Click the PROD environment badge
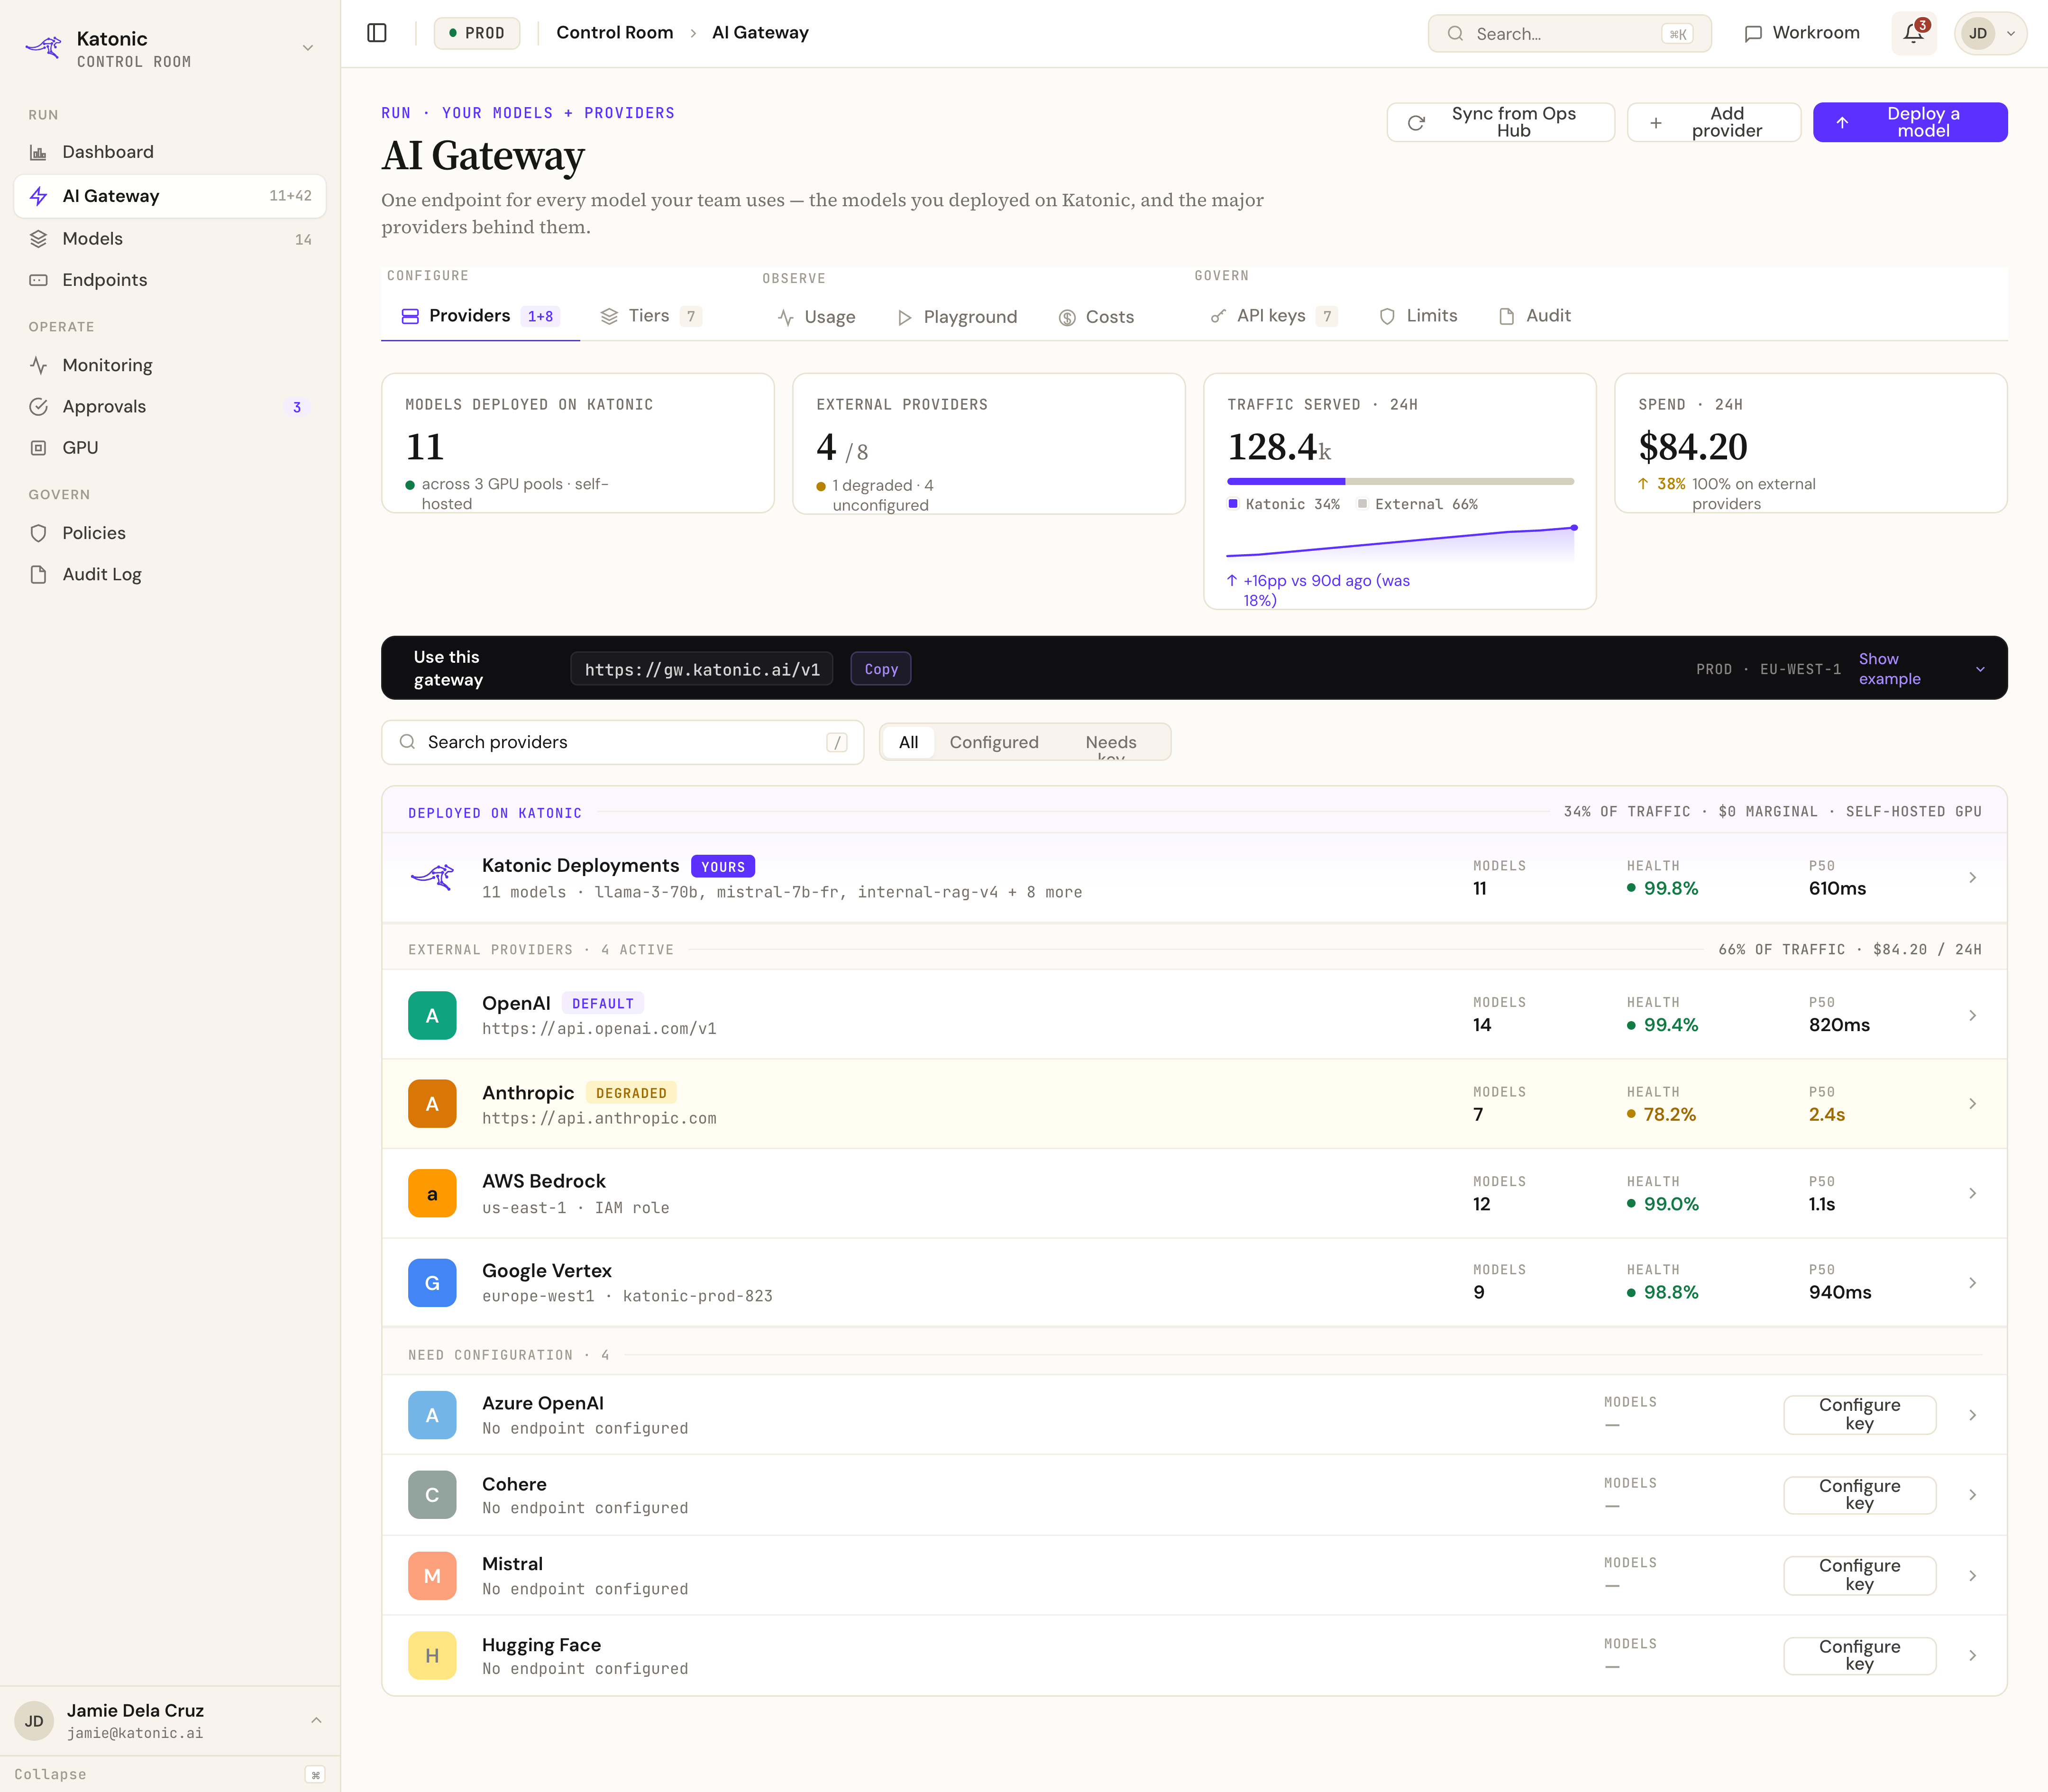This screenshot has width=2048, height=1792. [x=477, y=33]
